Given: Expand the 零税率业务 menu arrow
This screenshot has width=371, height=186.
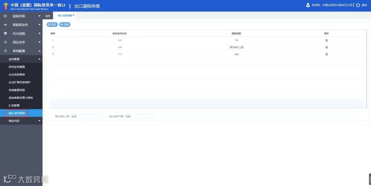Looking at the screenshot, I should (x=39, y=25).
